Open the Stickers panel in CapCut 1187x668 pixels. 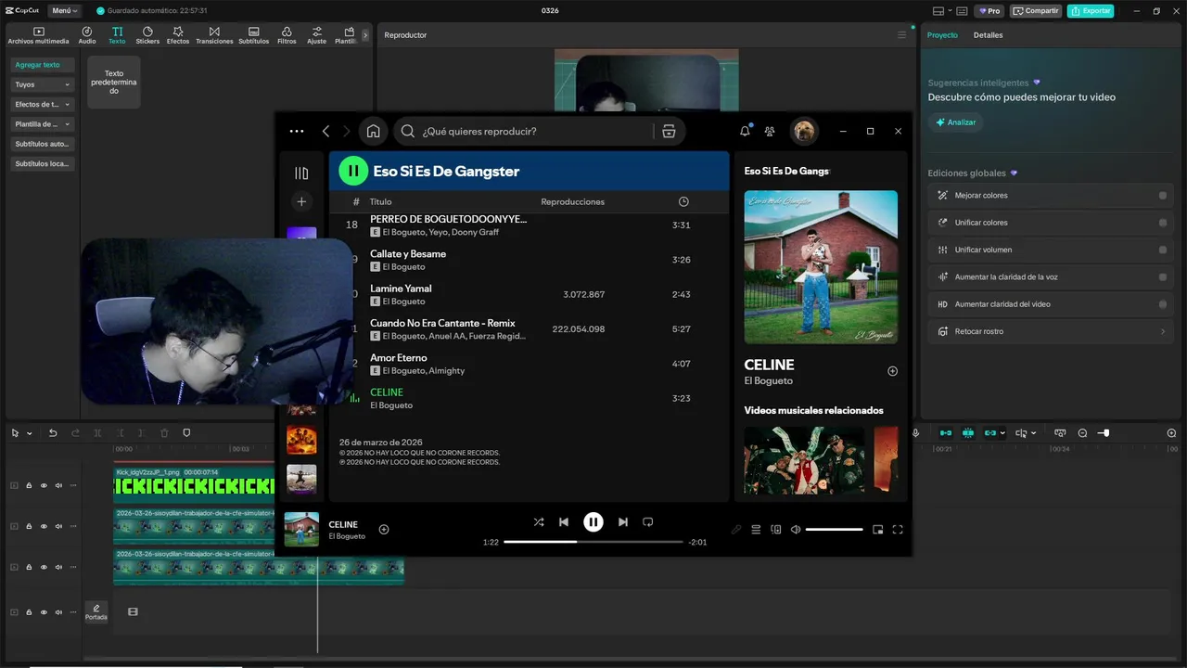coord(147,35)
